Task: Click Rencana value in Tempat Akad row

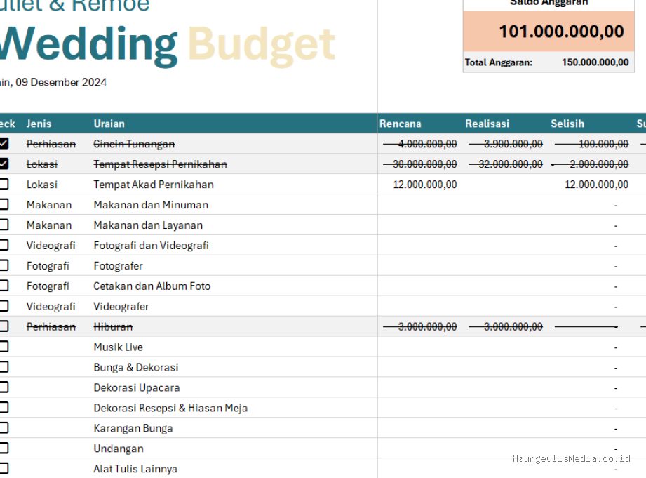Action: (425, 185)
